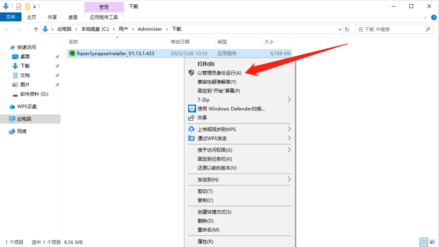Open the address bar history dropdown
Screen dimensions: 439x247
340,29
